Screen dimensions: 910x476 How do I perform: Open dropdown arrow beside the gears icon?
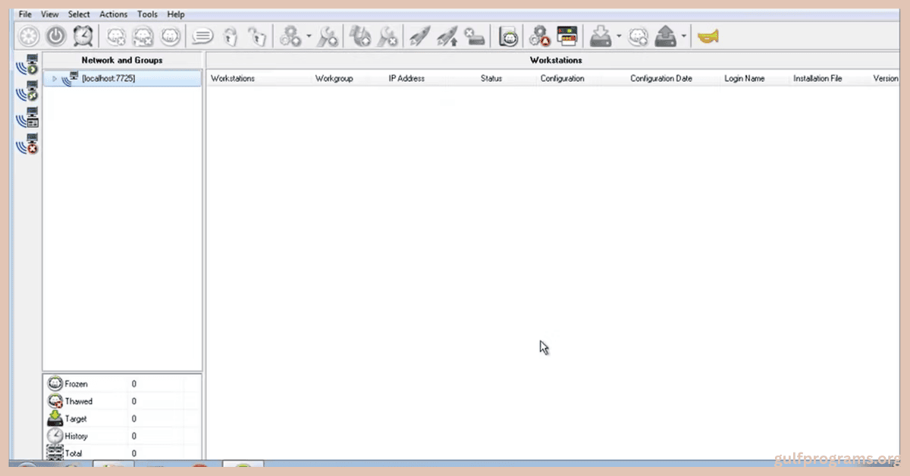[309, 36]
